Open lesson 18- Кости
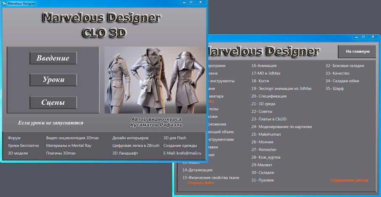The width and height of the screenshot is (381, 197). 260,81
